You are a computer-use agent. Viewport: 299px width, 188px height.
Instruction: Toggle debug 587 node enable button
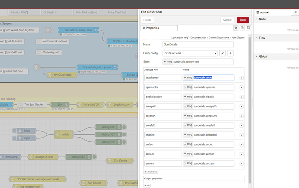[x=124, y=135]
